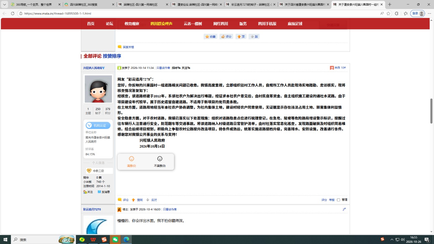Open the Edge extensions icon
This screenshot has width=434, height=244.
396,13
